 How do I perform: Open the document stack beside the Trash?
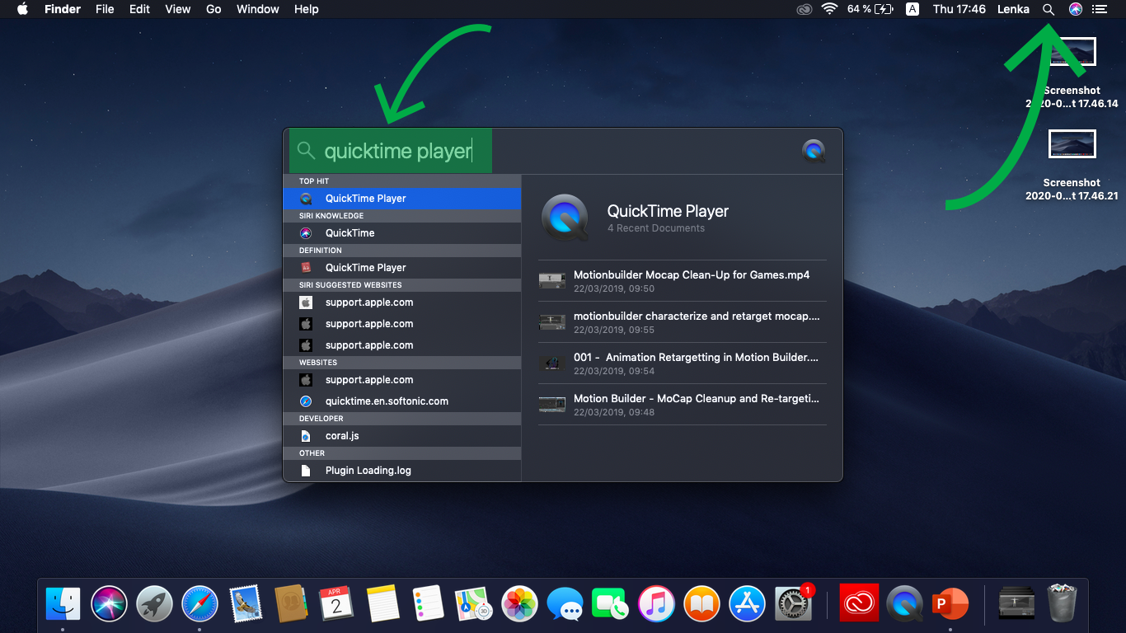point(1016,604)
